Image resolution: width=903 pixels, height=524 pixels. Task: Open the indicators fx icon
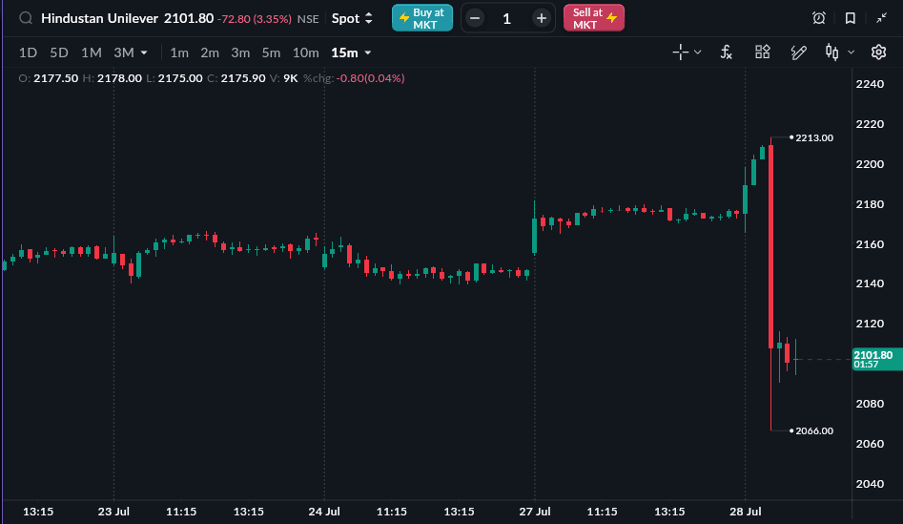[727, 52]
